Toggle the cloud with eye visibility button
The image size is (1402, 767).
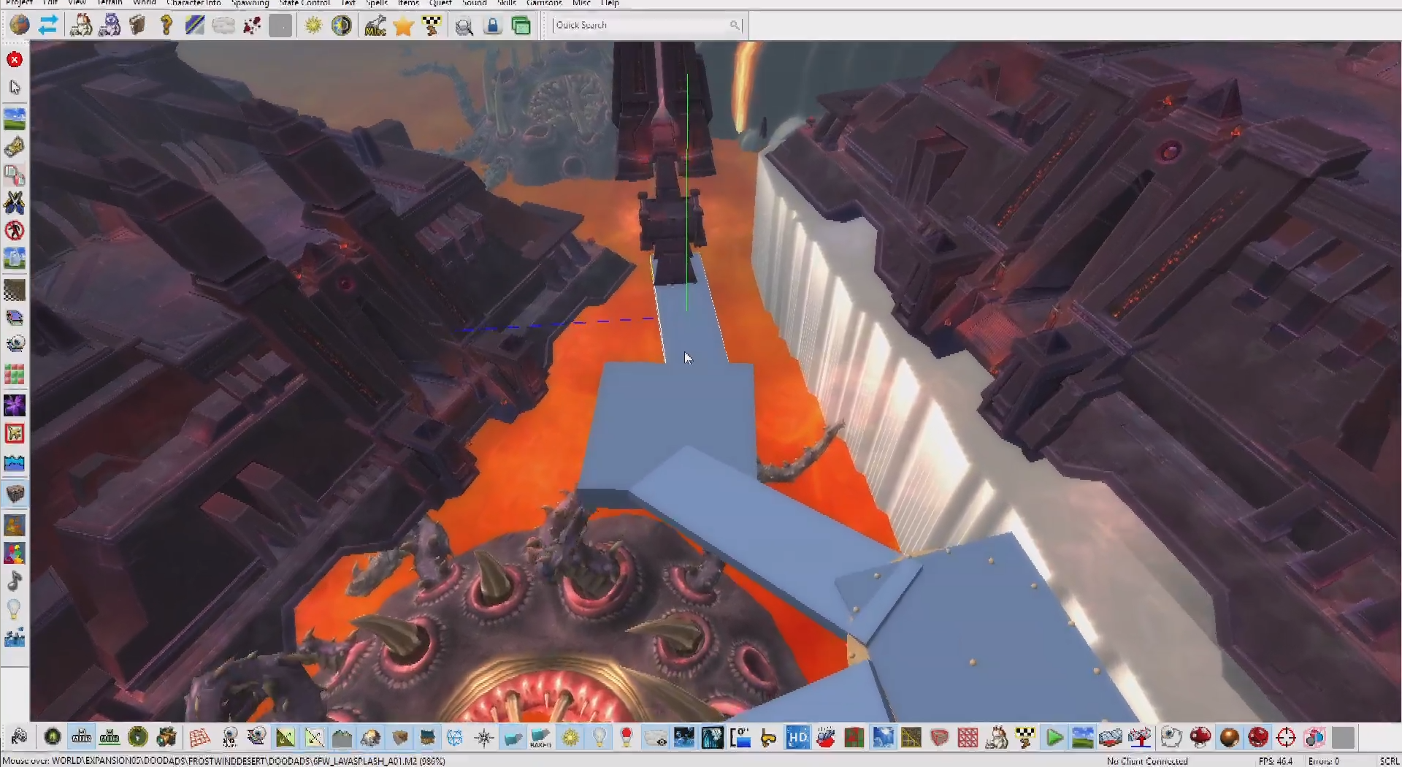(x=656, y=738)
